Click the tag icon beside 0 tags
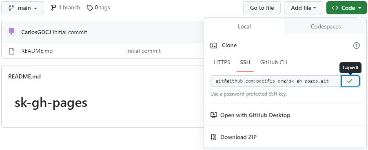The width and height of the screenshot is (368, 150). point(90,8)
